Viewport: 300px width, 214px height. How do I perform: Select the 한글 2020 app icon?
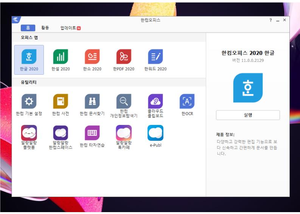[29, 57]
